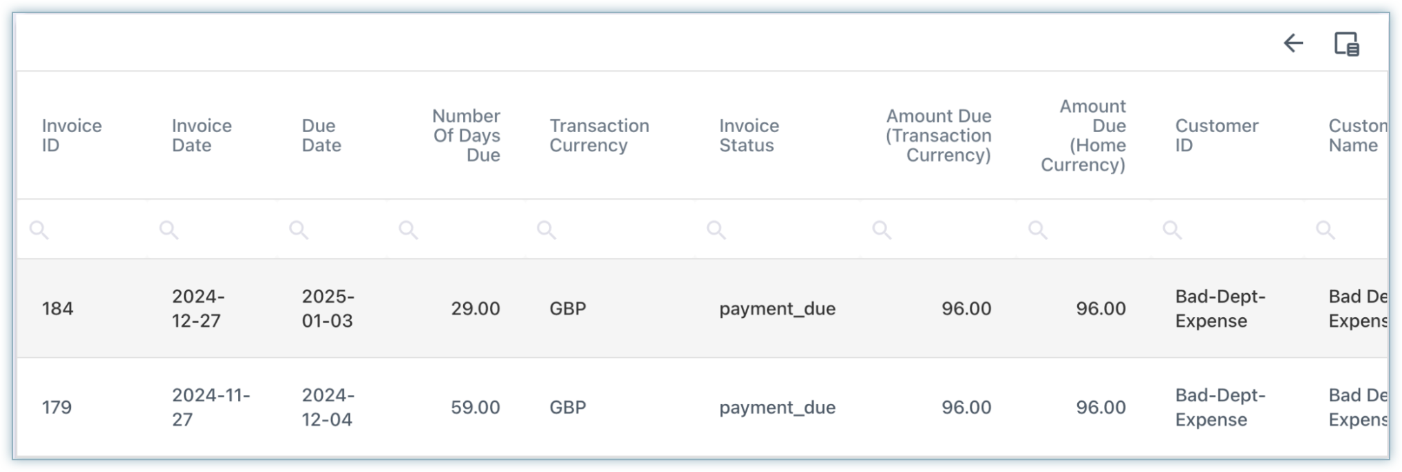
Task: Sort by the Due Date column header
Action: 321,136
